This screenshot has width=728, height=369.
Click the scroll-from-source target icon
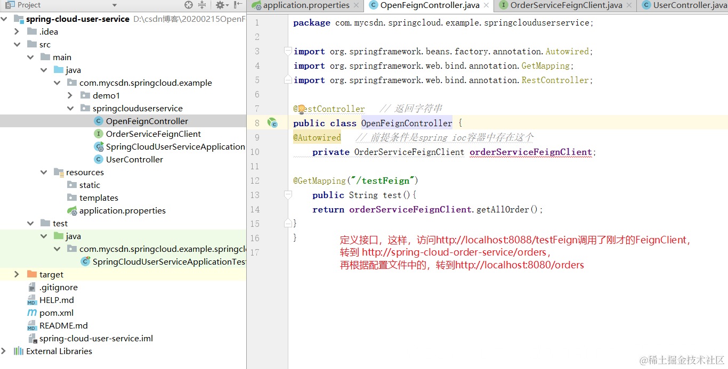point(189,5)
